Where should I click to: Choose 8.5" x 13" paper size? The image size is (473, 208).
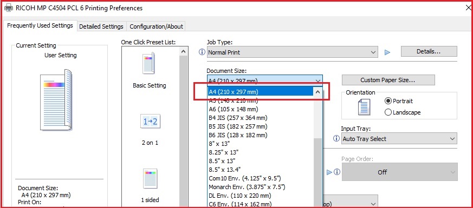(261, 161)
